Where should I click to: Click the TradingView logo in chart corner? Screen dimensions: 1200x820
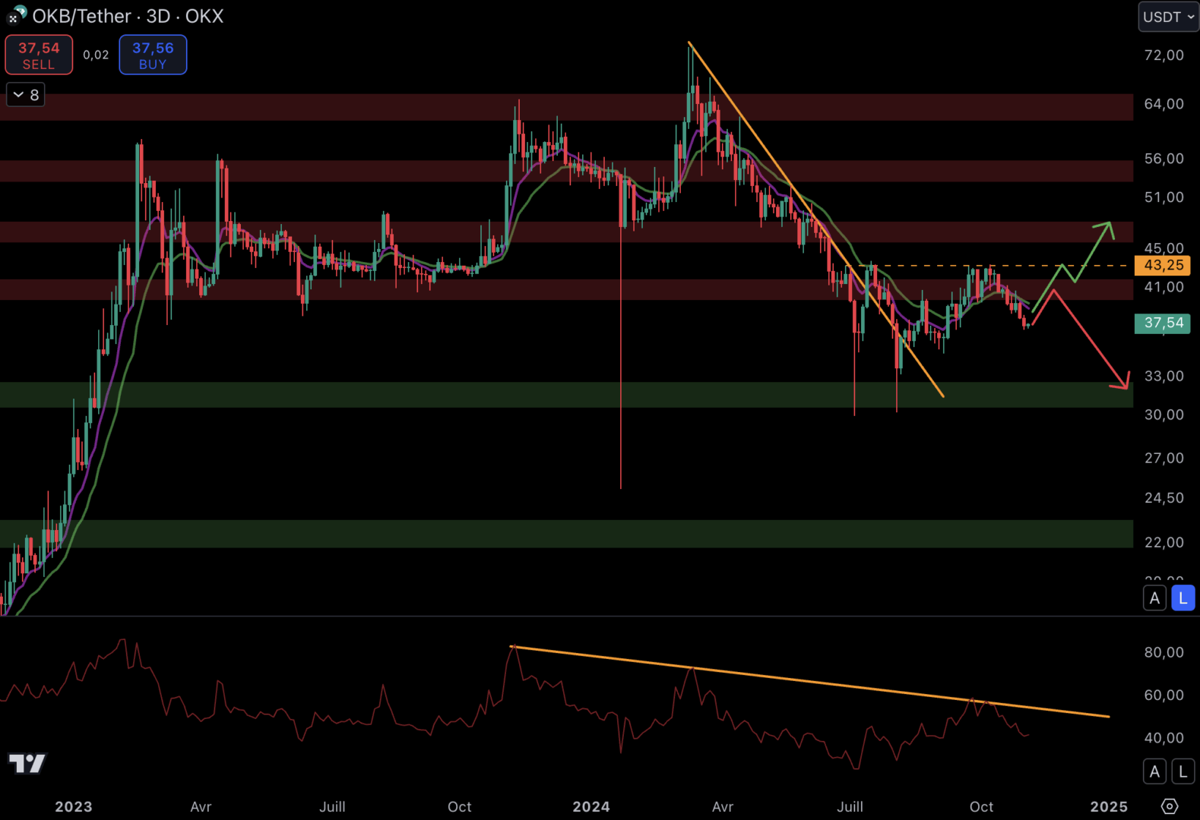click(x=27, y=762)
